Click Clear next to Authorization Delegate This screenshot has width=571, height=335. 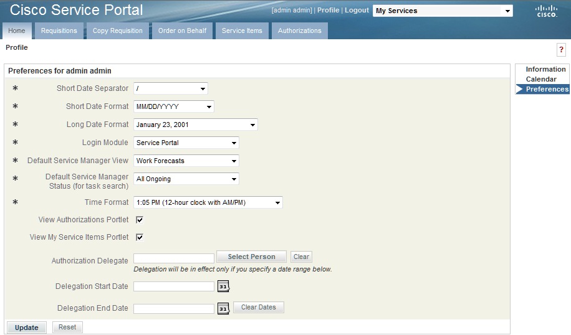tap(301, 257)
